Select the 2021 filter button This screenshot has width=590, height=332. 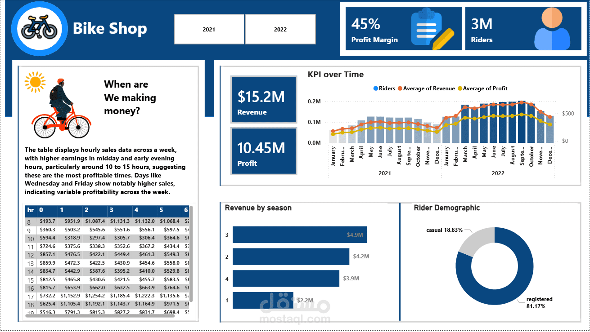pos(209,29)
